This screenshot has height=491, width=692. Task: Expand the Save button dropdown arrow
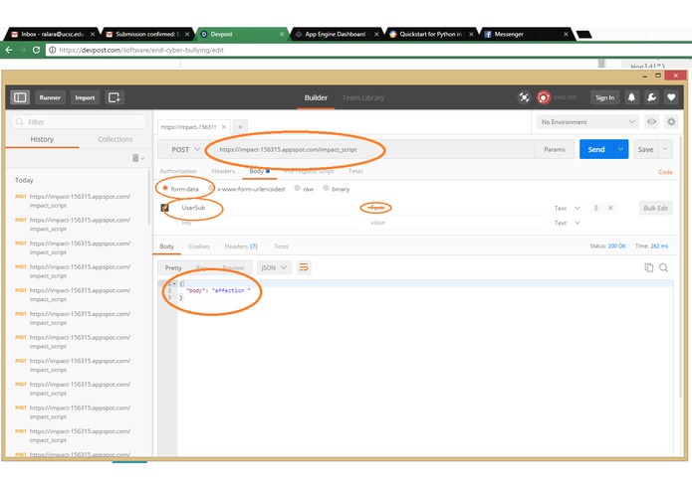click(665, 149)
